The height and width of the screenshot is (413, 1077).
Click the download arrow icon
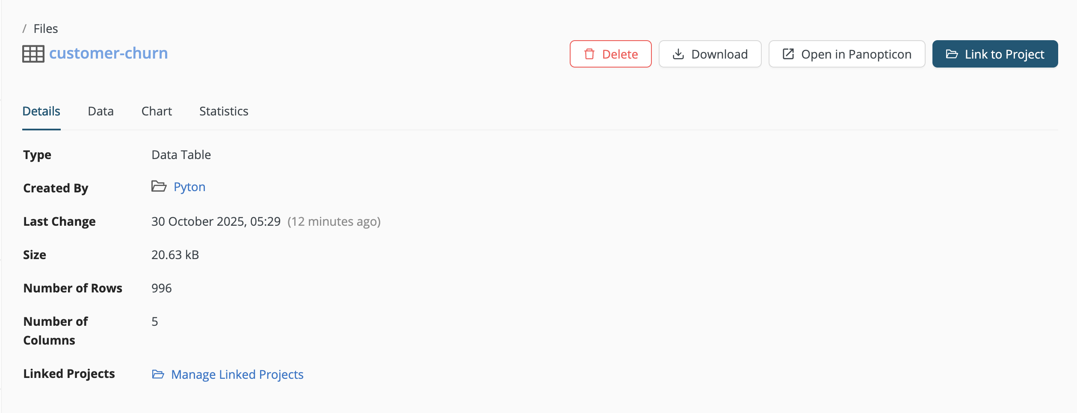coord(678,54)
